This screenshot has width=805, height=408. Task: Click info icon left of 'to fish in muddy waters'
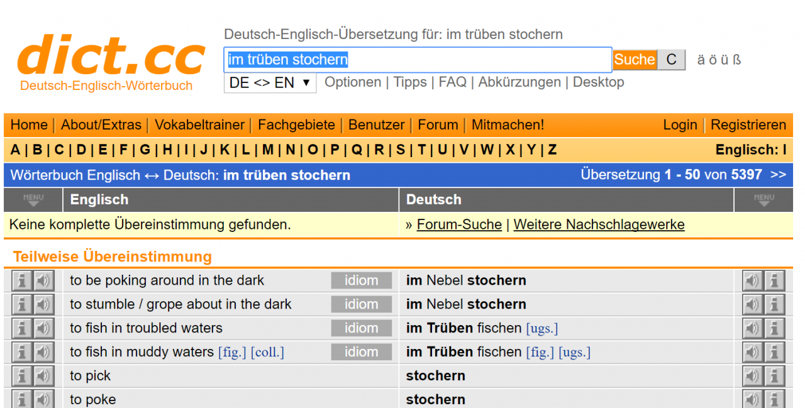coord(22,352)
